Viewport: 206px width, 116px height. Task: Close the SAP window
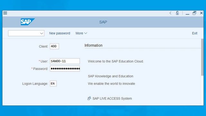pos(201,13)
